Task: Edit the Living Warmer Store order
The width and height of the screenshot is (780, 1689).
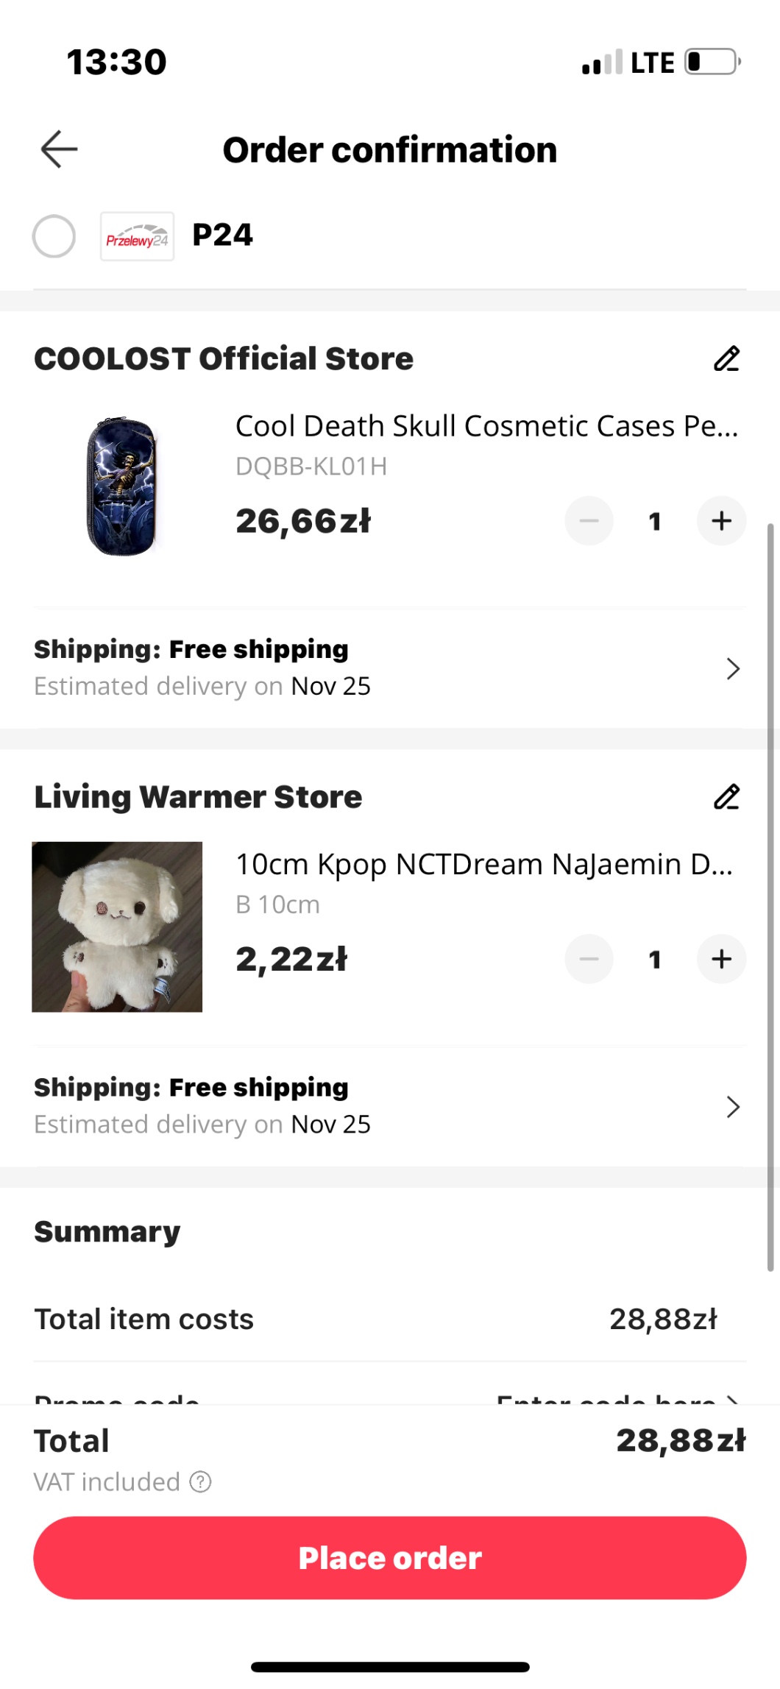Action: tap(726, 797)
